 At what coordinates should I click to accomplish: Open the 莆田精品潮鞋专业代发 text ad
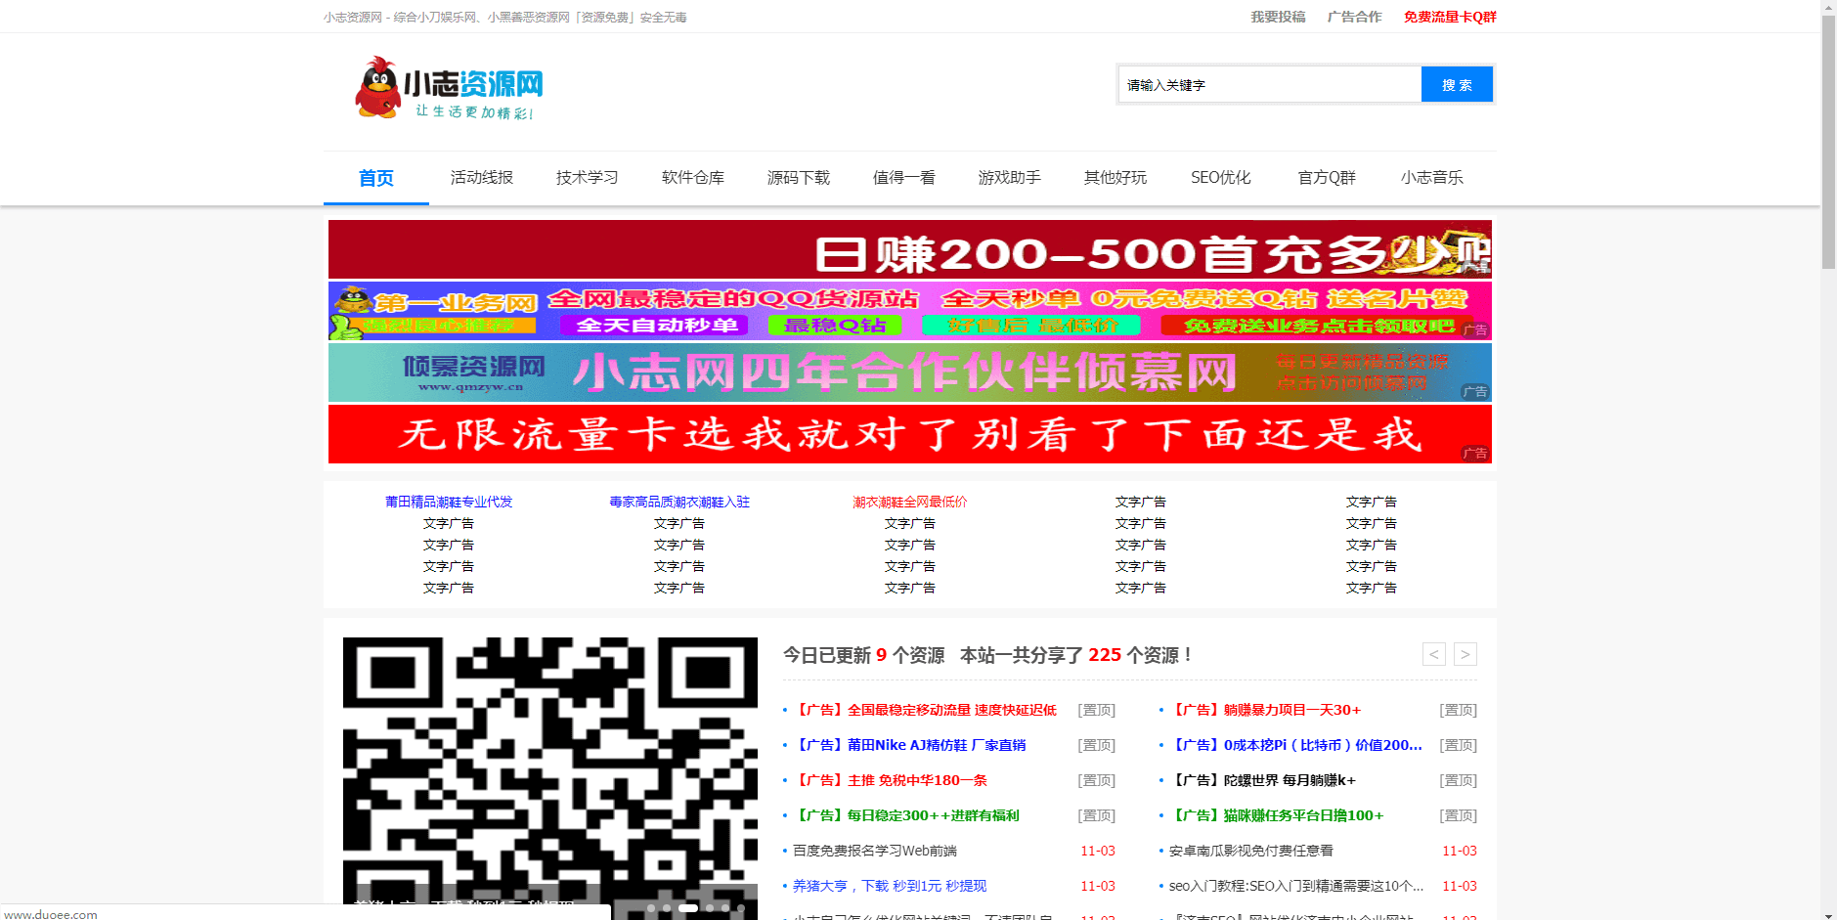449,501
